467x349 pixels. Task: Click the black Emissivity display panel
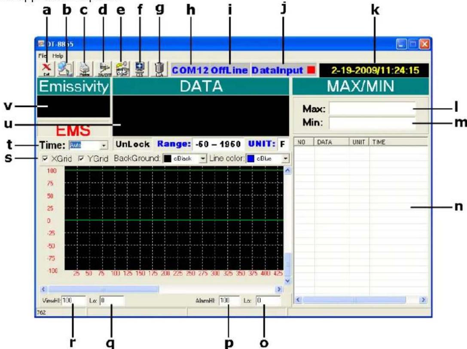pyautogui.click(x=73, y=107)
